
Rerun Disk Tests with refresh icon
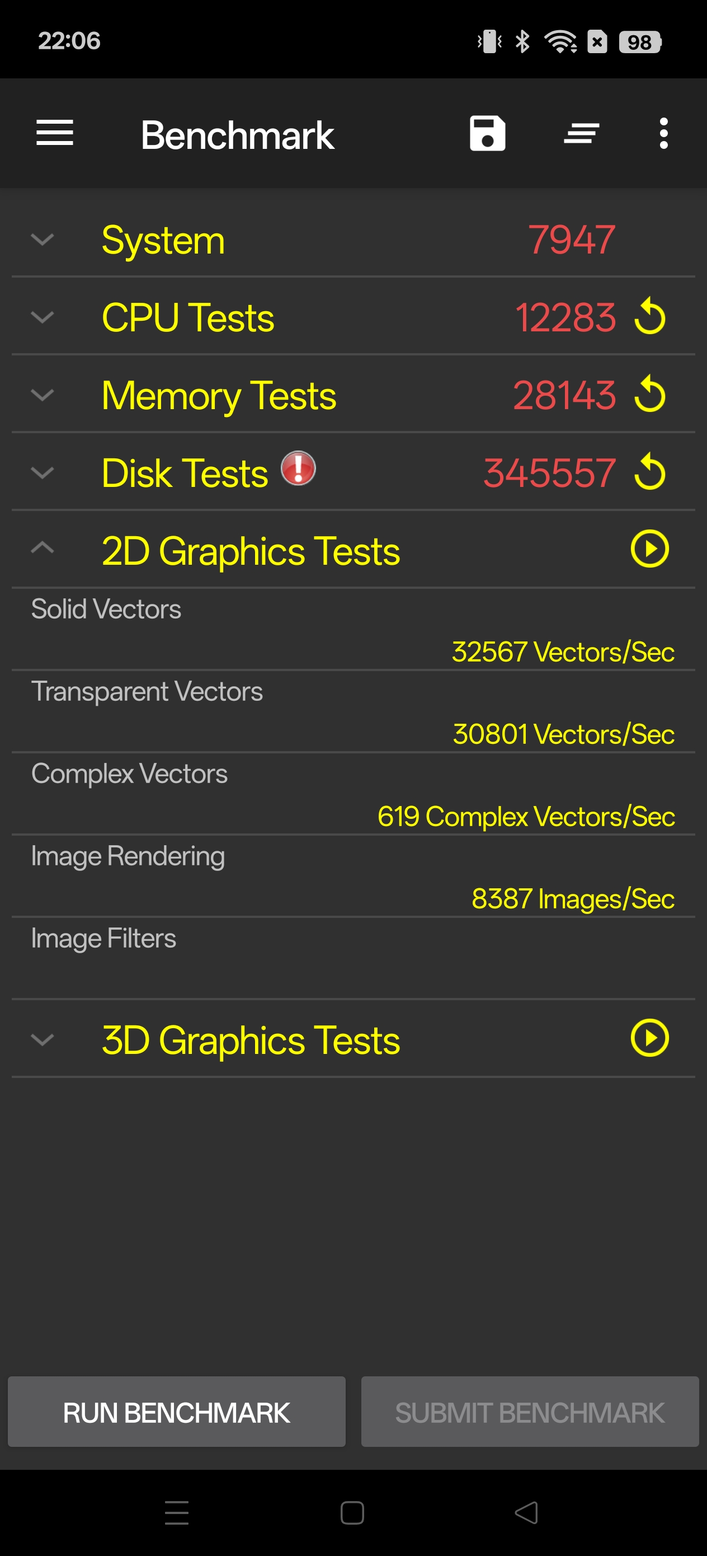649,472
